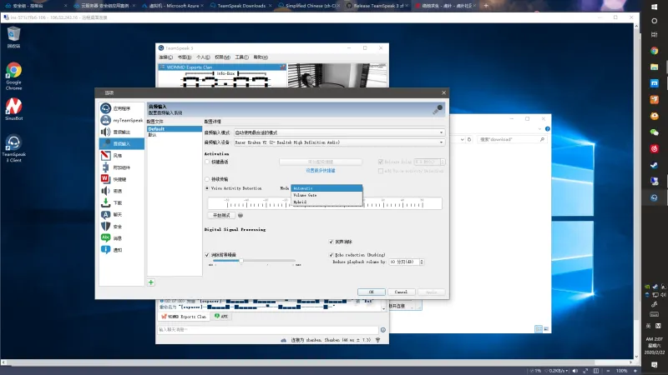Click the begin test (开始测试) button
Image resolution: width=668 pixels, height=375 pixels.
[x=221, y=216]
